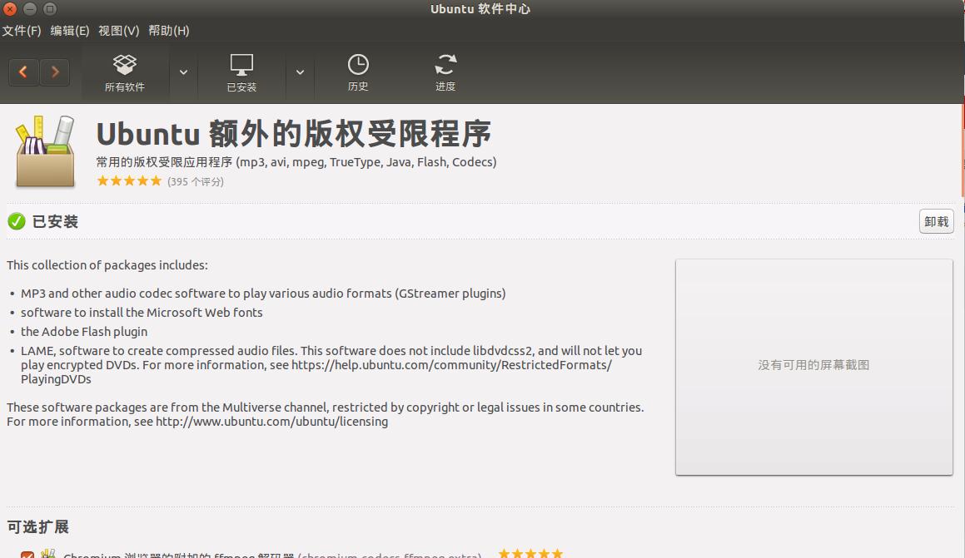Click the package box application icon
The image size is (965, 558).
(x=45, y=151)
